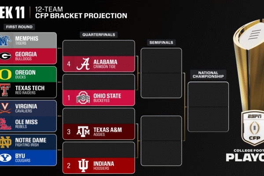Click the Semifinals header label
This screenshot has height=176, width=264.
point(161,43)
